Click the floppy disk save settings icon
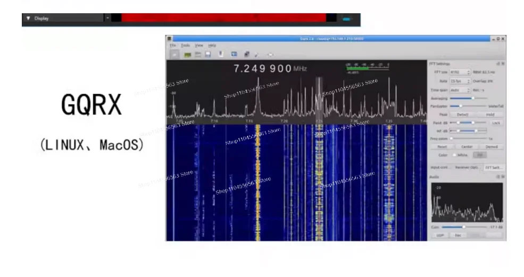Viewport: 524px width, 277px height. 208,54
